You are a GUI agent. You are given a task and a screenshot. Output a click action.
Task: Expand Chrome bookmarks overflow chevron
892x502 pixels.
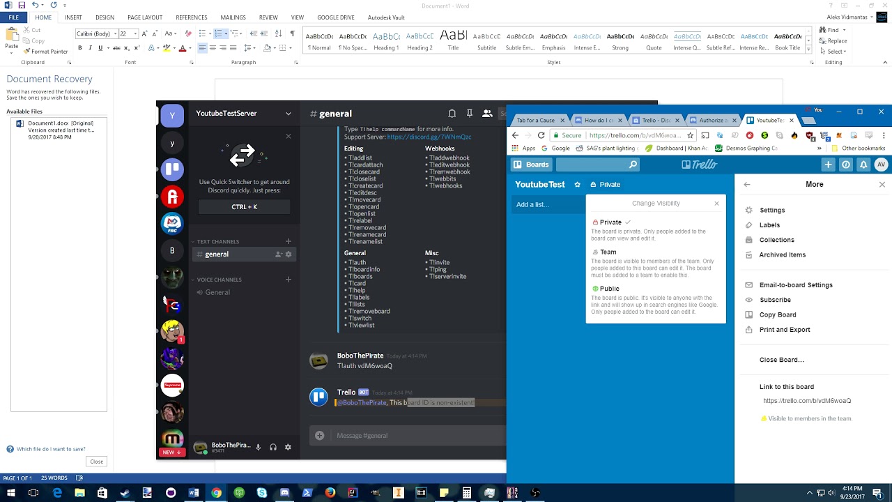(820, 149)
